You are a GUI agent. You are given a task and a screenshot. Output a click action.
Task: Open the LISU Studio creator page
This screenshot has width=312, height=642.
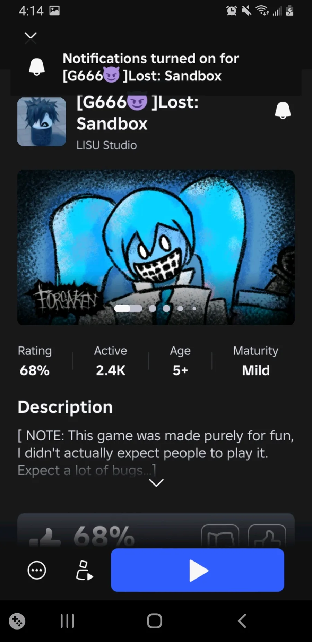(106, 145)
